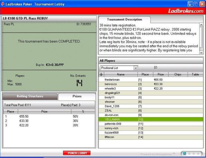Select player dingaling021 row
The image size is (206, 158).
(151, 93)
